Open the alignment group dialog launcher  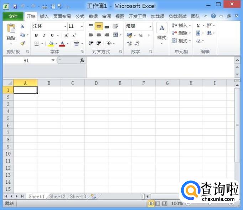(x=120, y=52)
